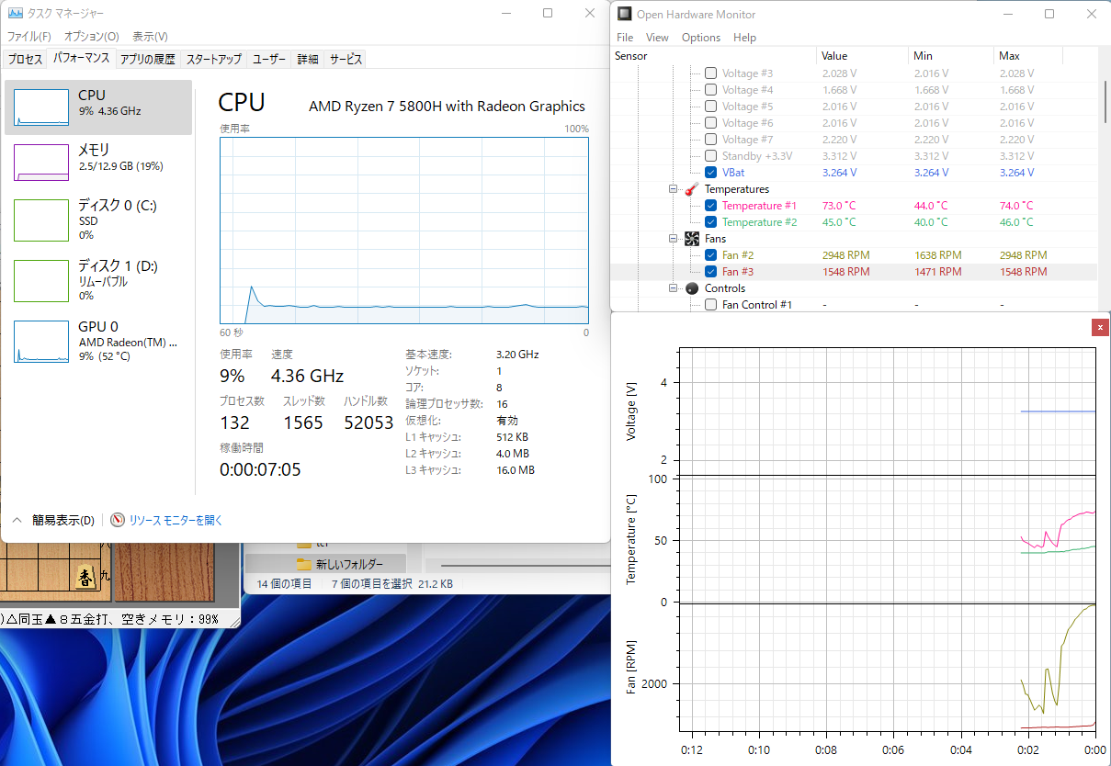Screen dimensions: 1111x766
Task: Open the Task Manager window icon
Action: [x=16, y=13]
